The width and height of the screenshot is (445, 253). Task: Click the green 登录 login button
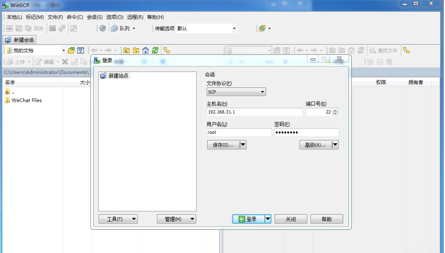248,219
